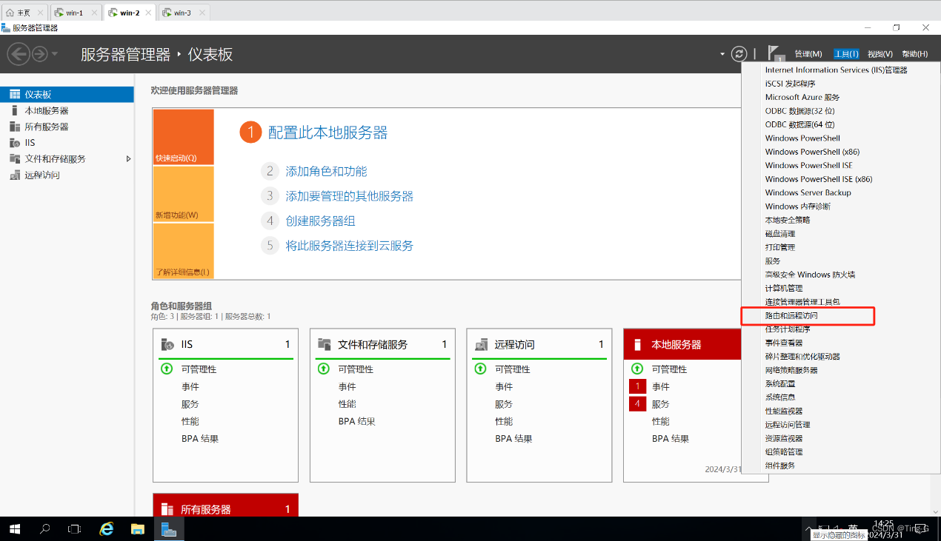This screenshot has height=541, width=941.
Task: Click the 快速启动(Q) tile
Action: (x=184, y=137)
